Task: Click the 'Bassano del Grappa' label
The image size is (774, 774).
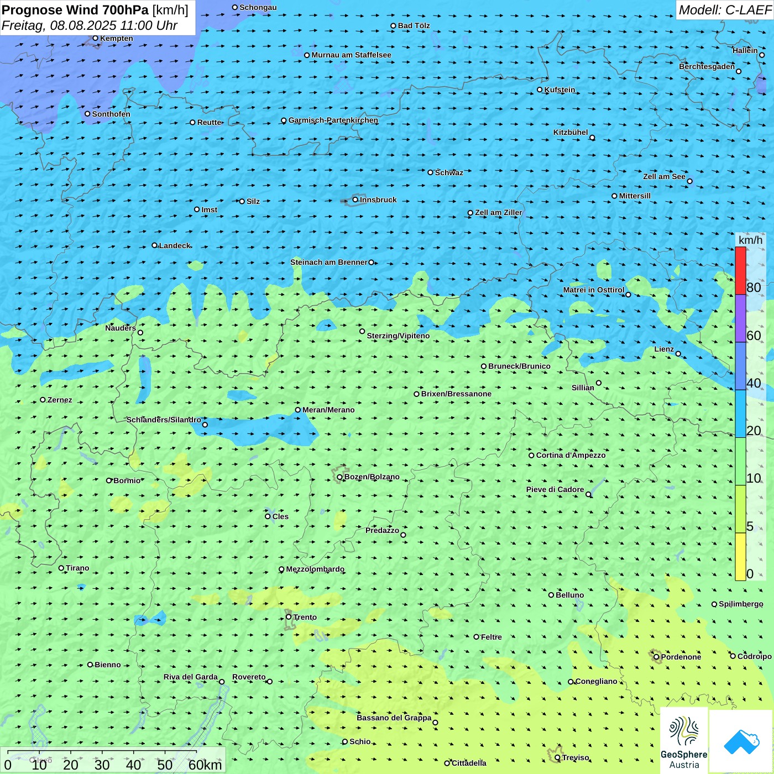Action: coord(394,718)
